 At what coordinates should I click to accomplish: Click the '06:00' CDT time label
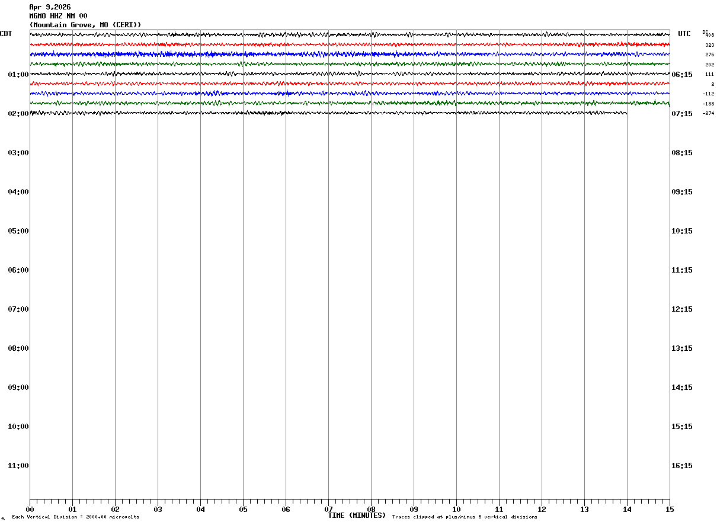[x=18, y=270]
